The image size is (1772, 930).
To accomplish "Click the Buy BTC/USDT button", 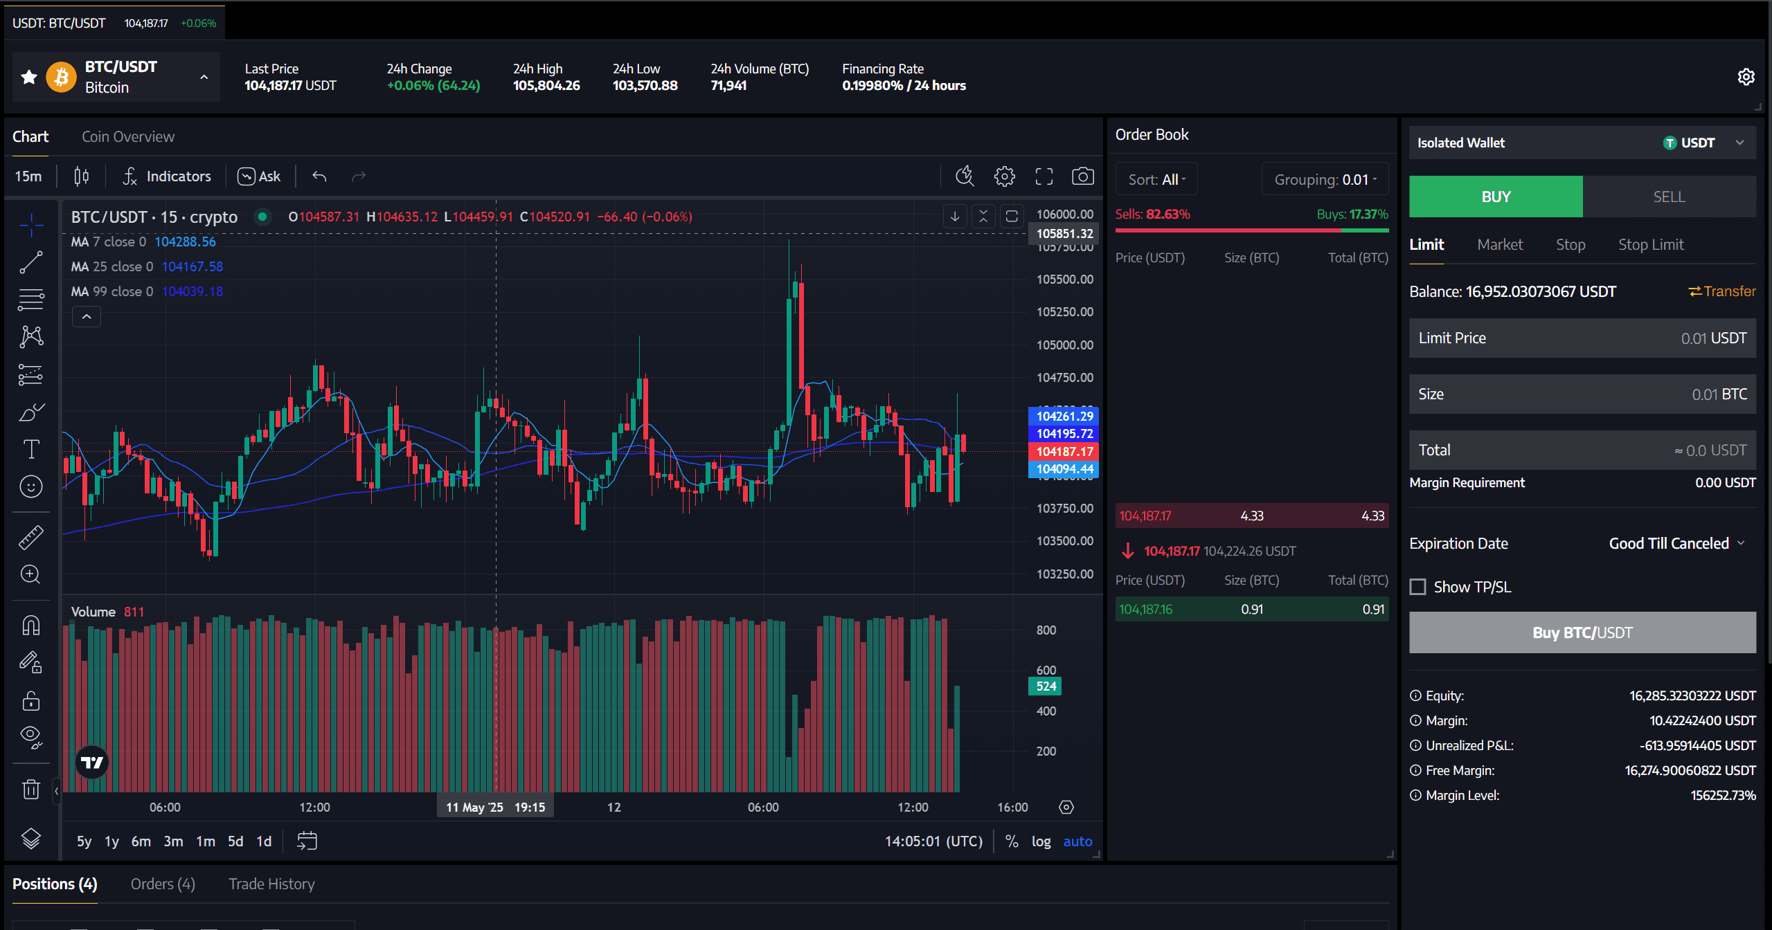I will [x=1582, y=632].
